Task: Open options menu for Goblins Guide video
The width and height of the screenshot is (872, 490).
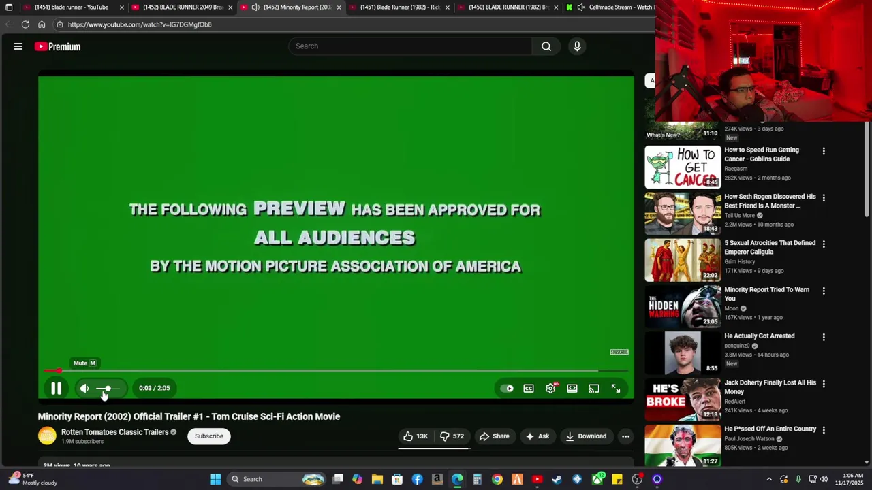Action: point(824,151)
